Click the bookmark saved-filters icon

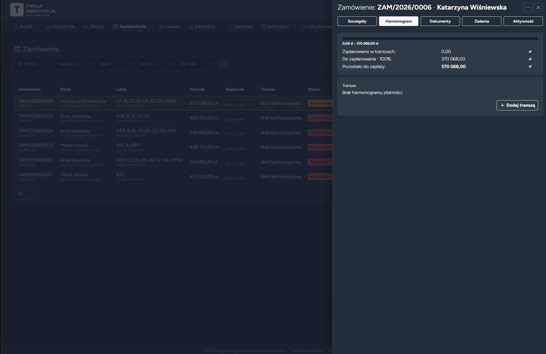coord(223,64)
